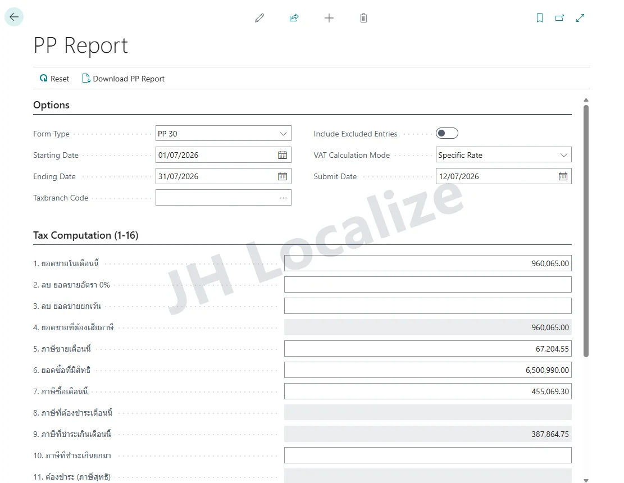Open calendar picker for Starting Date
This screenshot has height=483, width=624.
coord(283,155)
